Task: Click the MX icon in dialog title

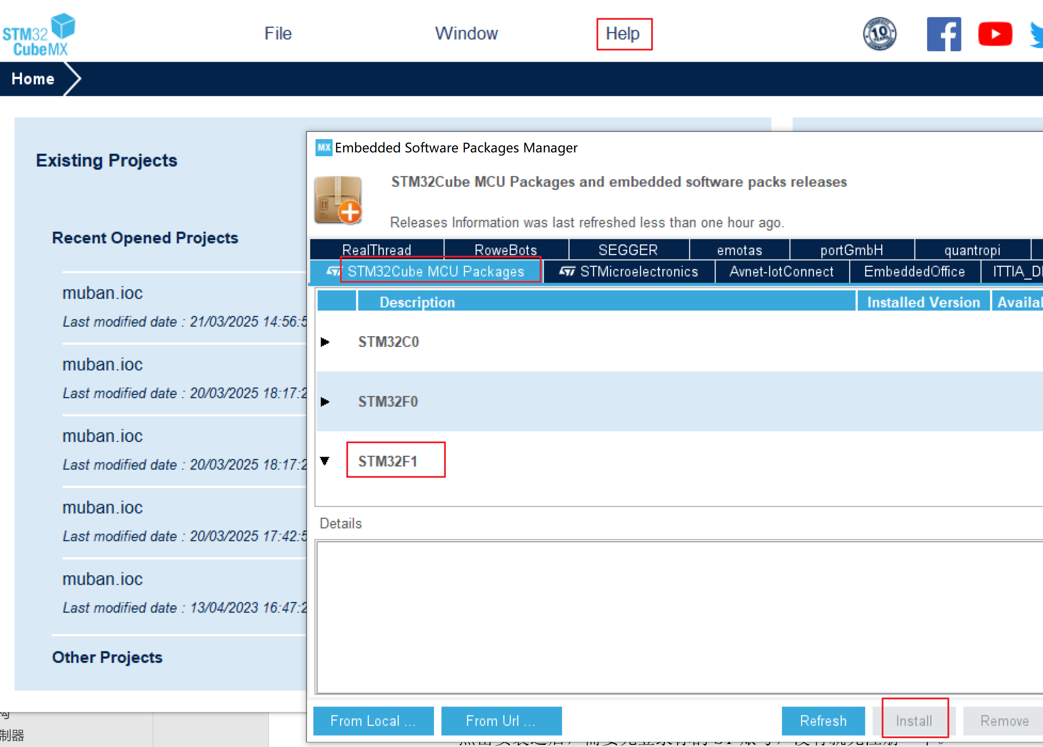Action: click(x=324, y=148)
